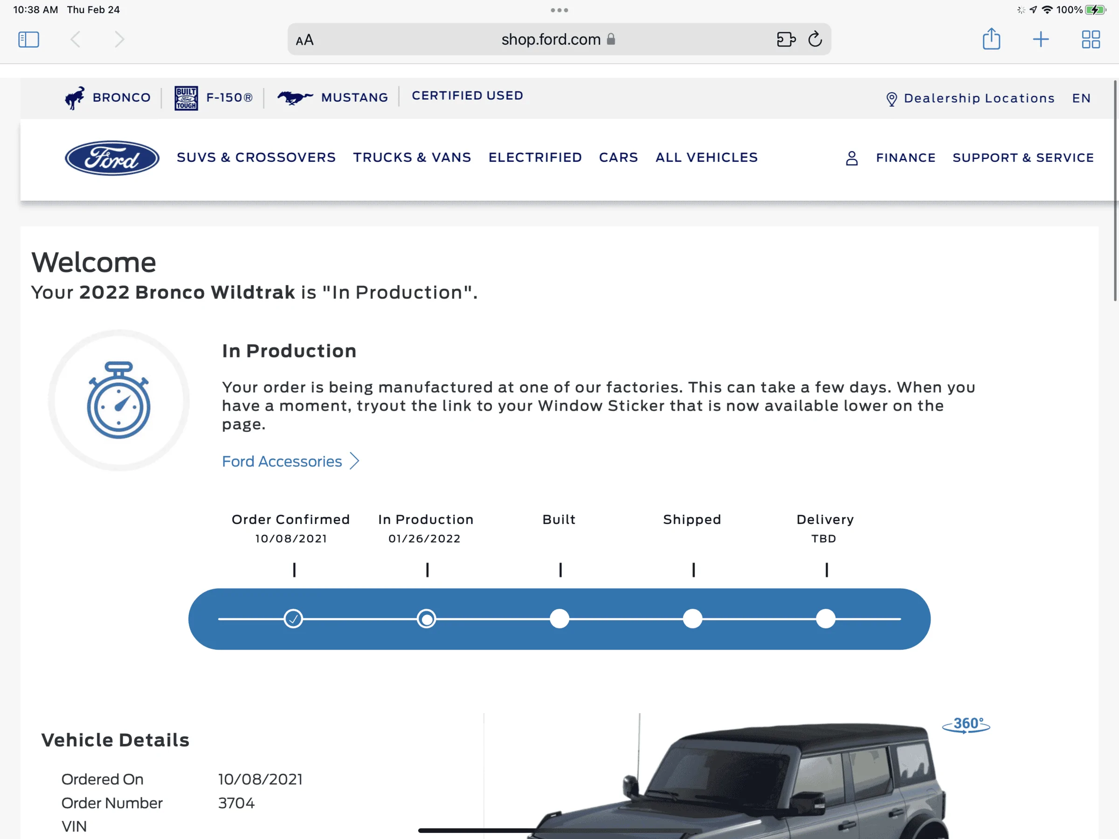This screenshot has height=839, width=1119.
Task: Tap the three-dot multitasking indicator
Action: 559,10
